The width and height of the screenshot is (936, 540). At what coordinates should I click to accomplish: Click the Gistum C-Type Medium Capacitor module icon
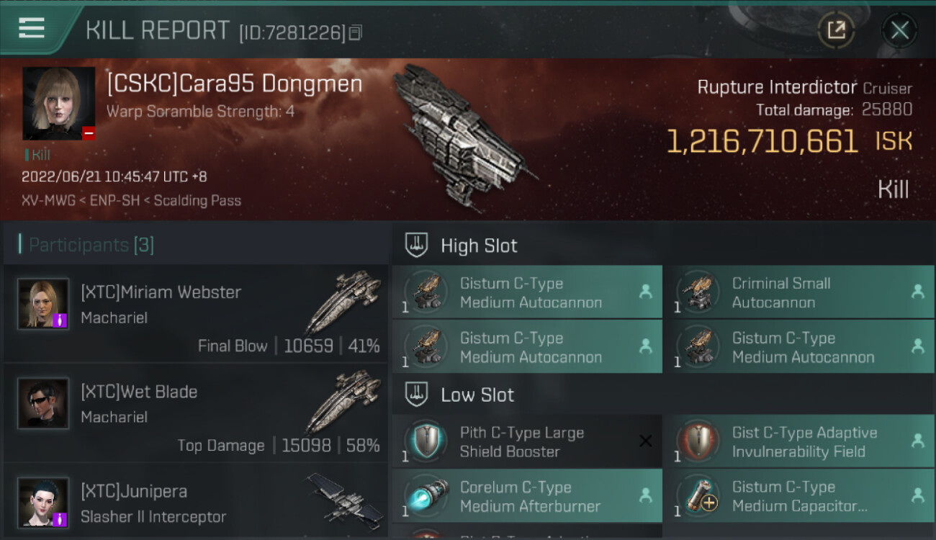[x=698, y=496]
